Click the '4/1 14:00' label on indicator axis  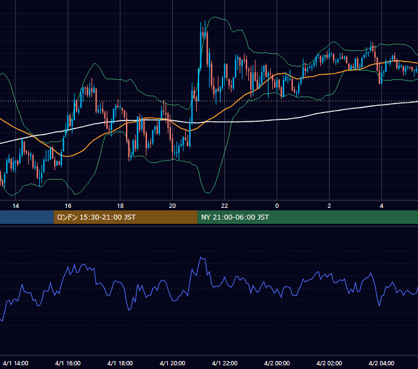[16, 363]
